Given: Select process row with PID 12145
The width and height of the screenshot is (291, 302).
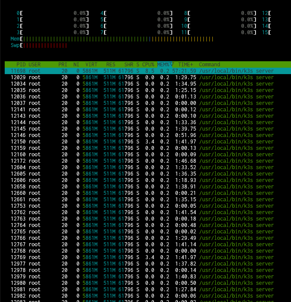Looking at the screenshot, I should tap(148, 129).
